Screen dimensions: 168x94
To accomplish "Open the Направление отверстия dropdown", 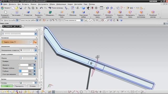I will click(28, 50).
